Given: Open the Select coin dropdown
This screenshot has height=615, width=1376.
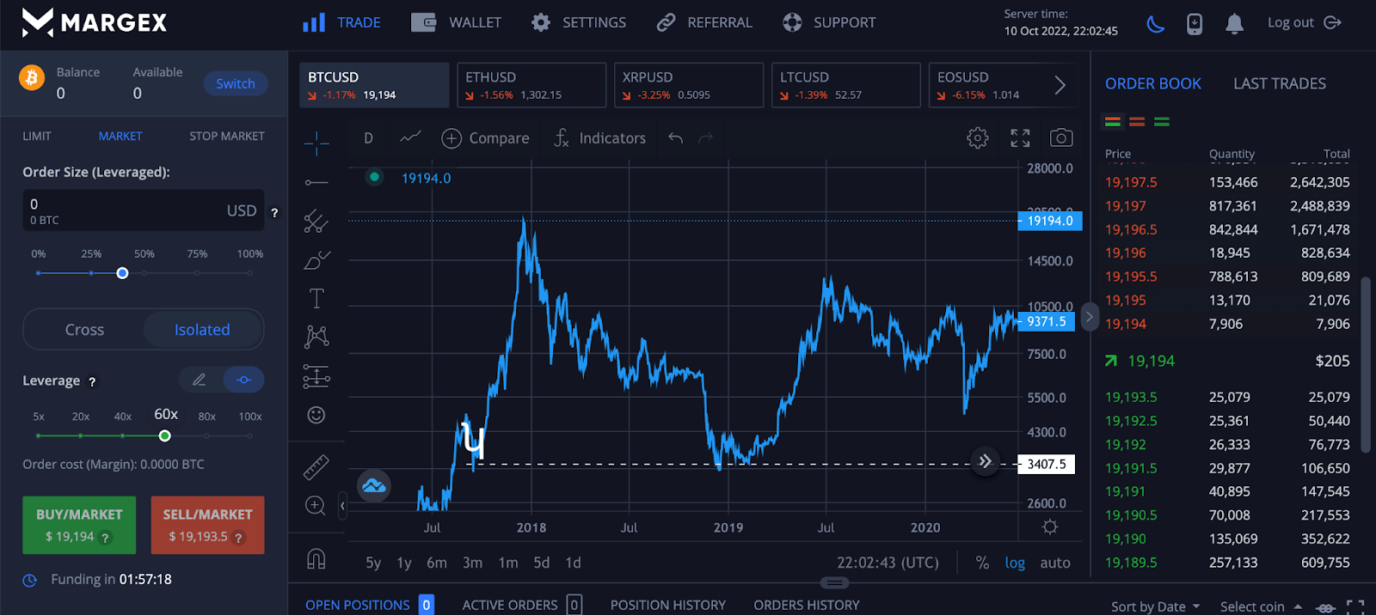Looking at the screenshot, I should pyautogui.click(x=1261, y=606).
